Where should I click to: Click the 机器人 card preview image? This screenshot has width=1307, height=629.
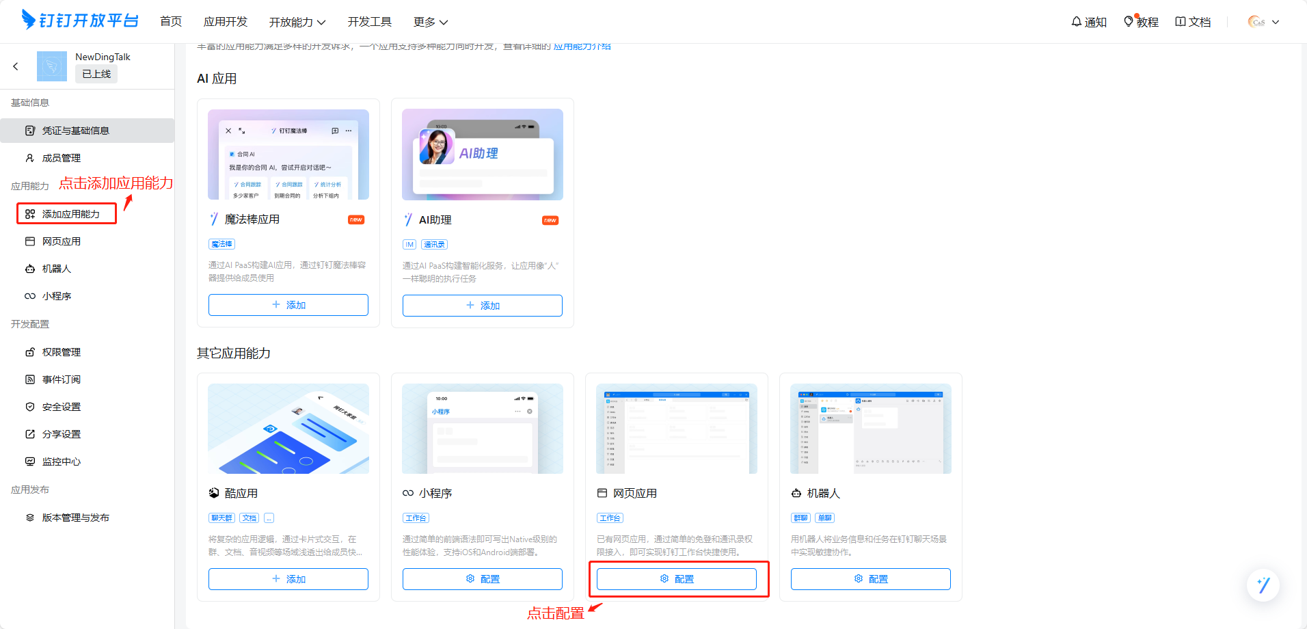[x=870, y=429]
